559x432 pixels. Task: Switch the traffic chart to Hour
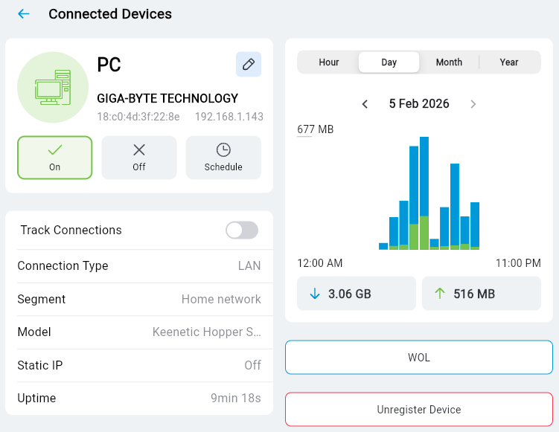329,62
